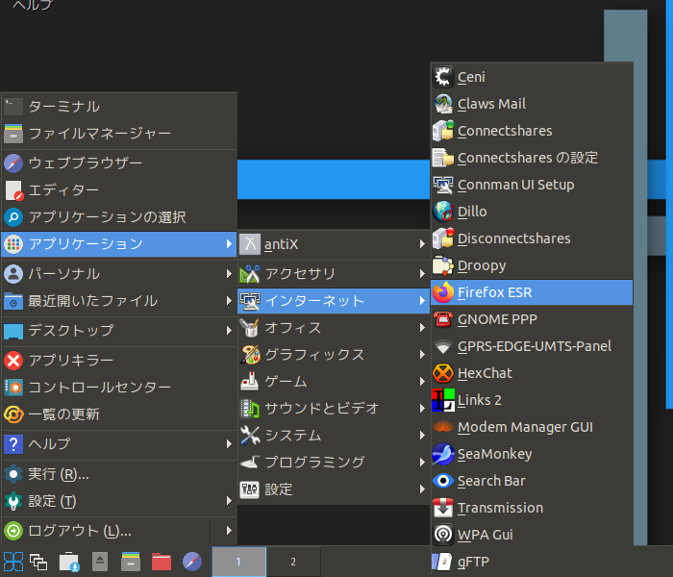Expand the オフィス submenu arrow
Image resolution: width=673 pixels, height=577 pixels.
pos(422,328)
